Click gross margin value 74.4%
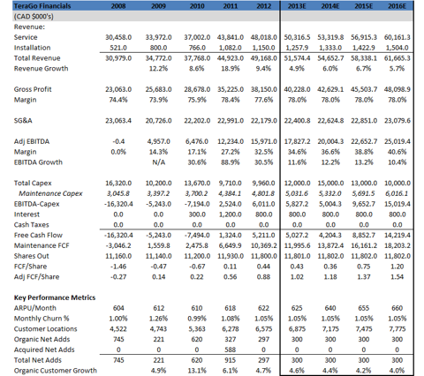This screenshot has height=376, width=424. point(118,100)
